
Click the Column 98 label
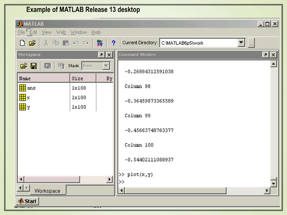coord(138,86)
